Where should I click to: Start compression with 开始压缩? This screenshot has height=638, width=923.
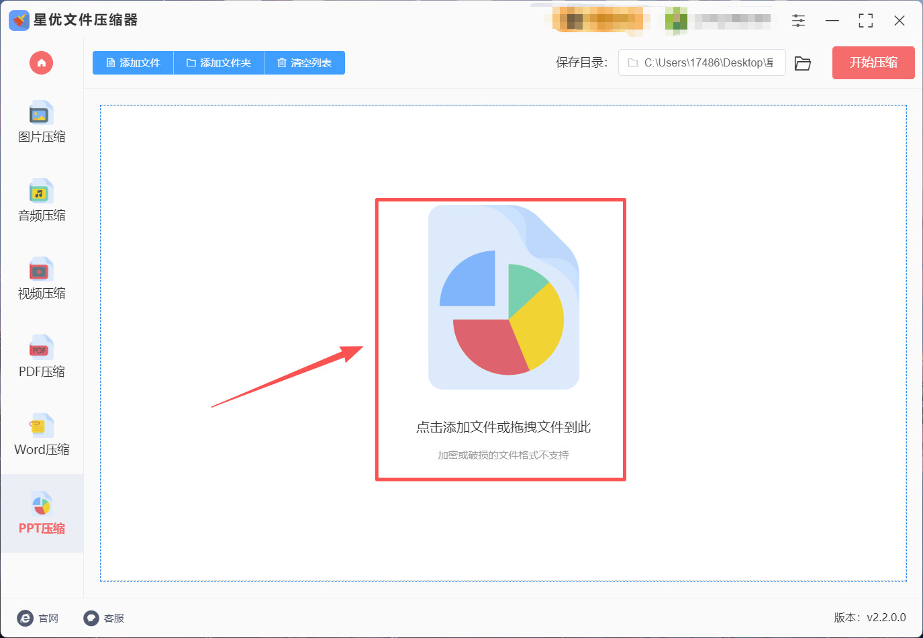pyautogui.click(x=873, y=62)
